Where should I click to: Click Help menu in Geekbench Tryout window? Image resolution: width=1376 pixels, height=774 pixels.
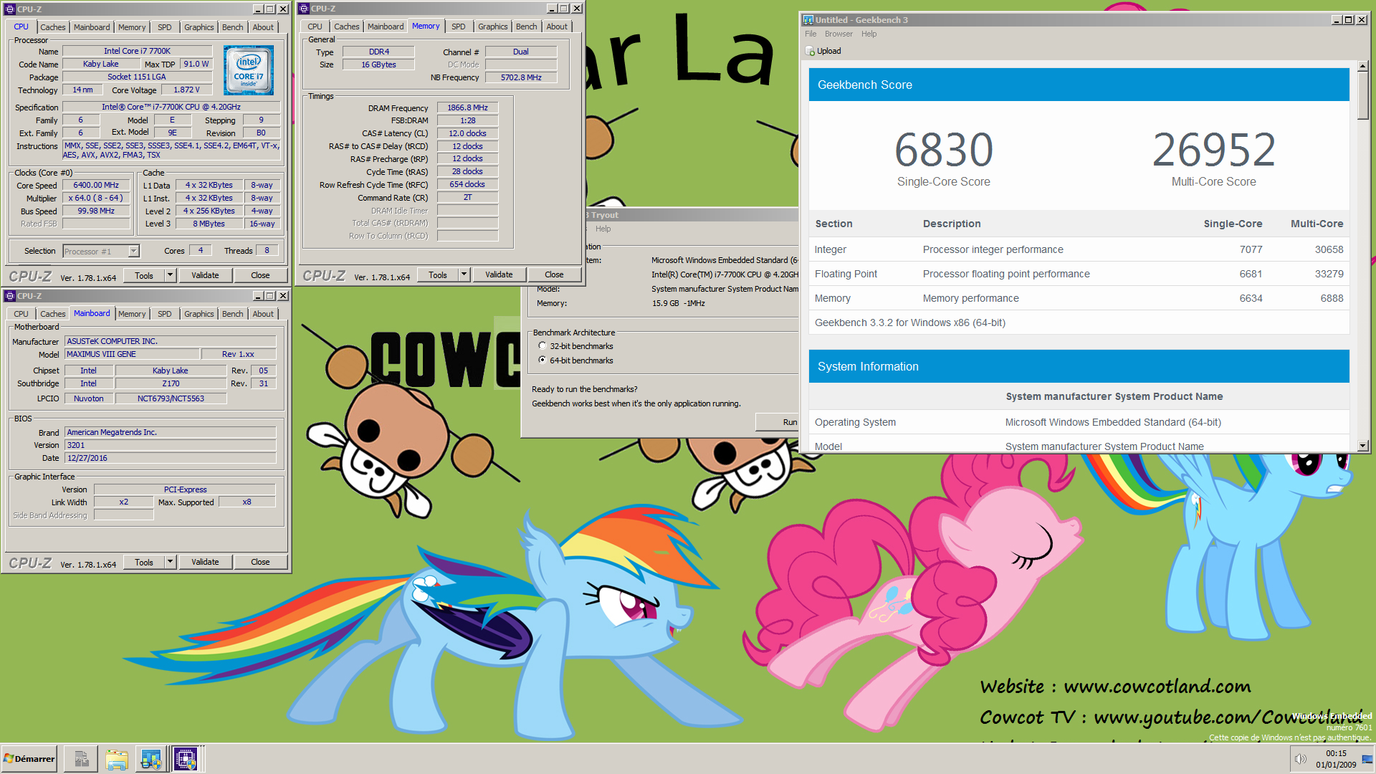(603, 229)
